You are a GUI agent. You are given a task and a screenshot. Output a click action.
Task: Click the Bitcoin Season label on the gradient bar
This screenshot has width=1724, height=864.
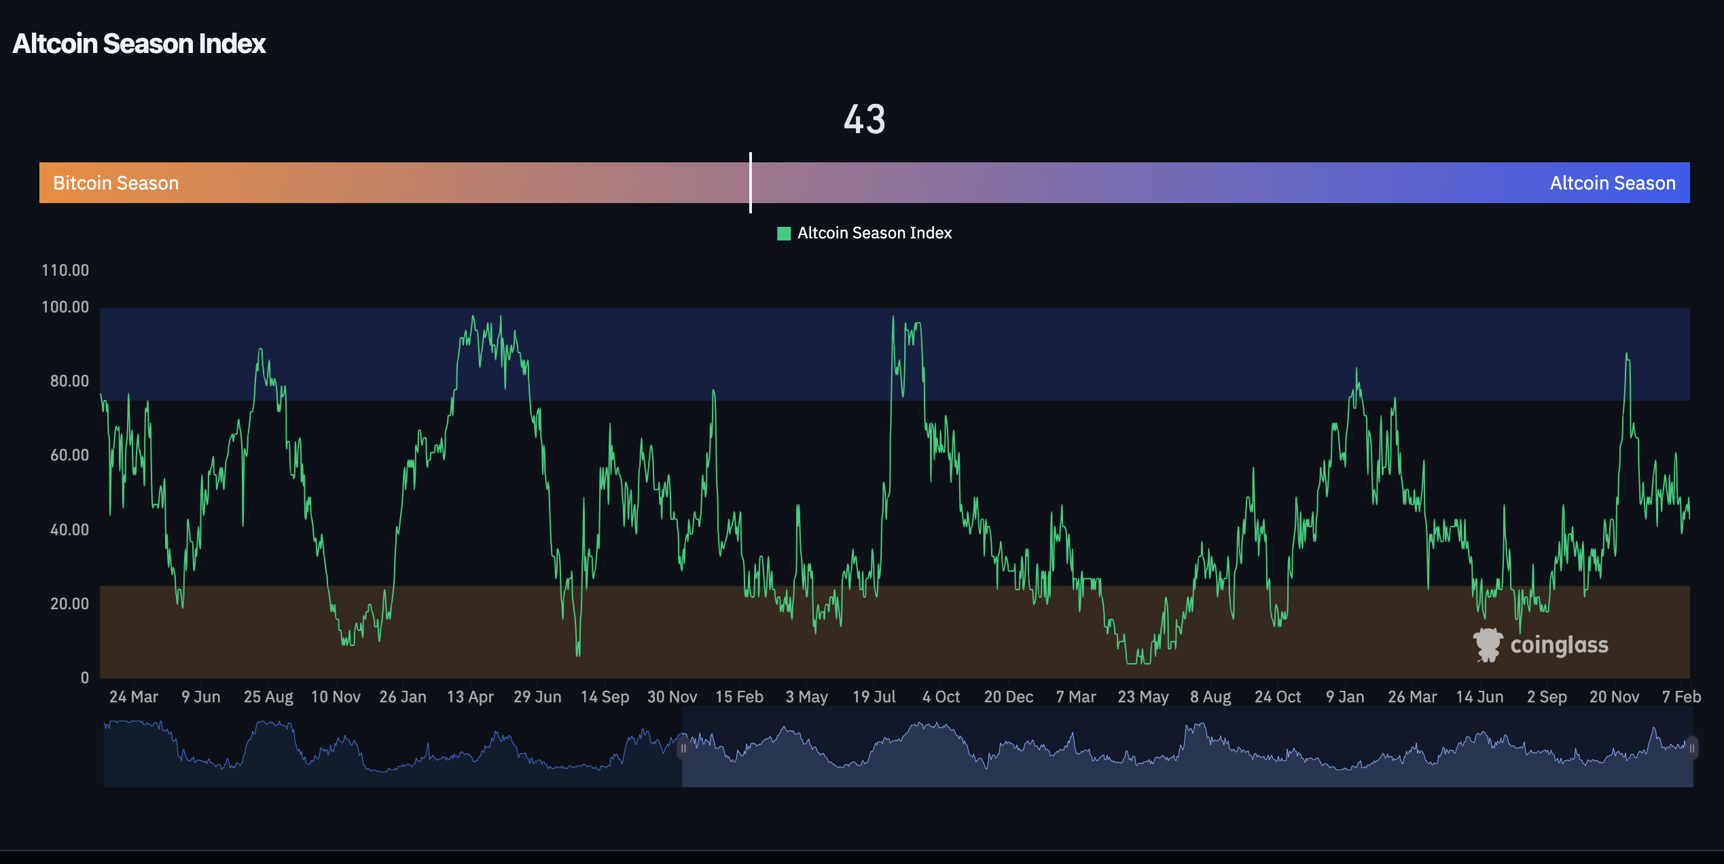[115, 182]
